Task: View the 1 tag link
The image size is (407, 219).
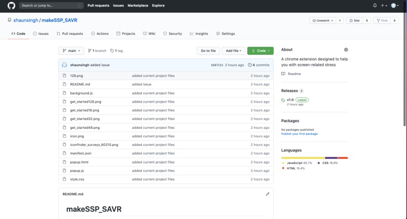Action: 117,51
